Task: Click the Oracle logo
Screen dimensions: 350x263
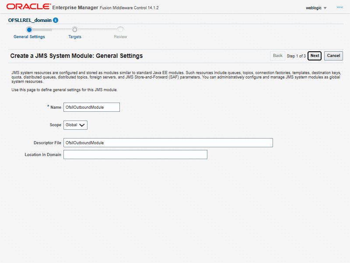Action: 28,7
